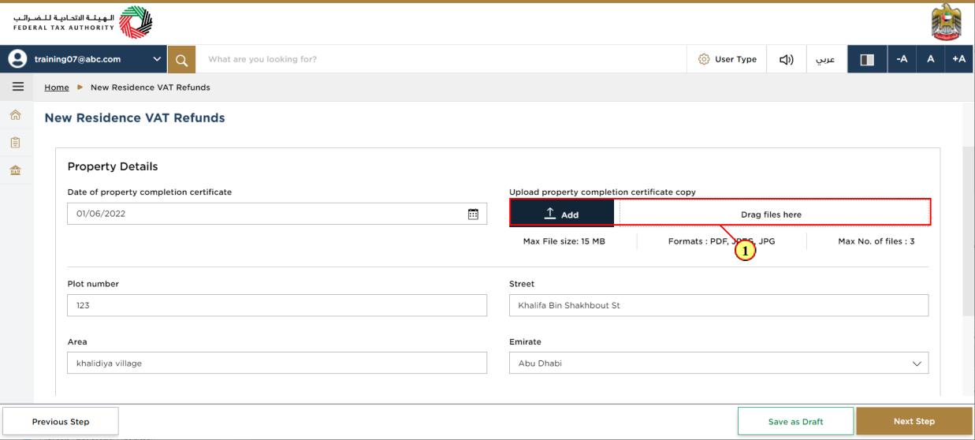This screenshot has width=975, height=440.
Task: Click the Street input field
Action: [x=719, y=305]
